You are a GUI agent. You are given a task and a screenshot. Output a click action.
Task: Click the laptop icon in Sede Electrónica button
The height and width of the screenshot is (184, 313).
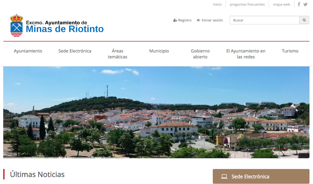(224, 177)
